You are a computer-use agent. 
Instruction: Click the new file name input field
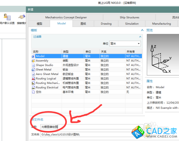click(92, 127)
